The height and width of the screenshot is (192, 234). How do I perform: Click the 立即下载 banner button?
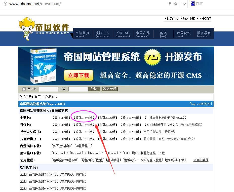click(x=79, y=75)
